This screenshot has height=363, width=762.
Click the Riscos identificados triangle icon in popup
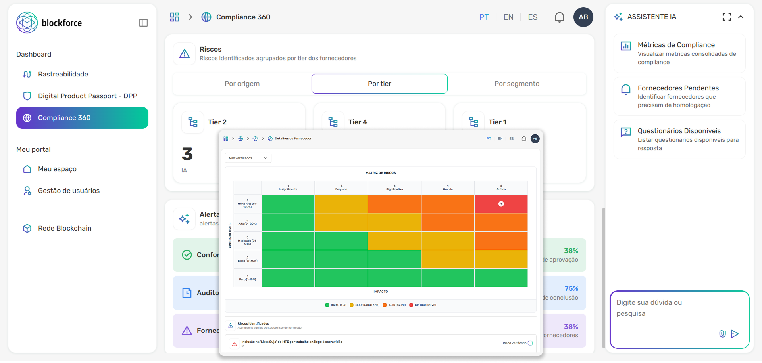pyautogui.click(x=231, y=326)
